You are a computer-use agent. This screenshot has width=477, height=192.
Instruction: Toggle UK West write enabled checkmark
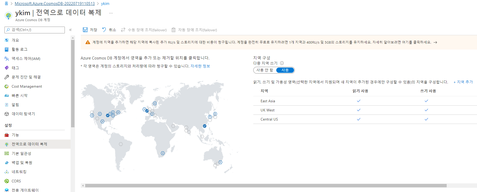pyautogui.click(x=426, y=110)
